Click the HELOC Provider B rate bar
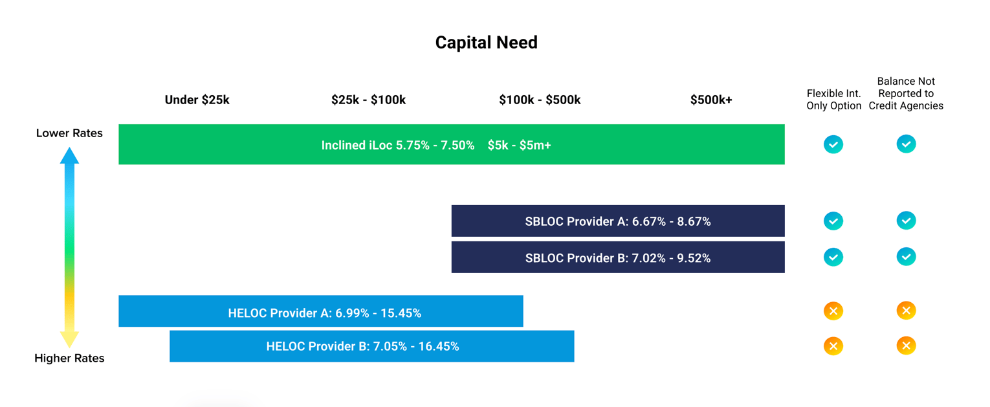 click(x=371, y=346)
